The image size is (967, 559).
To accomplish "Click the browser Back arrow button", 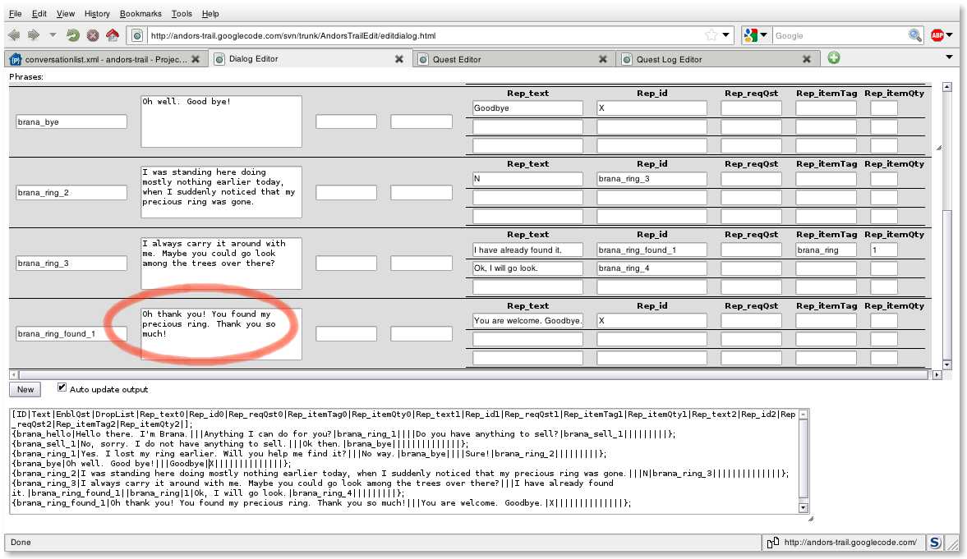I will tap(14, 35).
